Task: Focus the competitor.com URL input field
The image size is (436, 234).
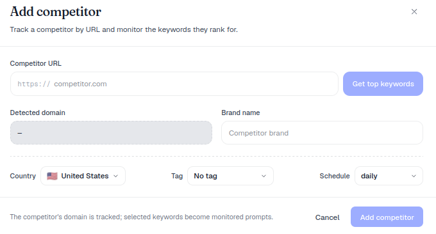Action: (174, 84)
